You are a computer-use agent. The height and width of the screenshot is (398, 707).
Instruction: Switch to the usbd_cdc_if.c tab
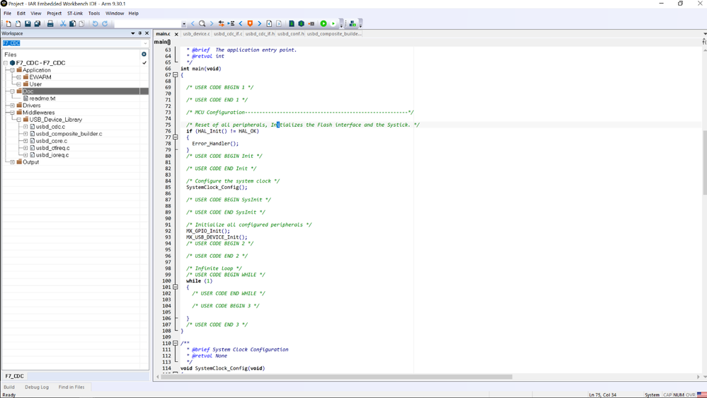[x=228, y=34]
